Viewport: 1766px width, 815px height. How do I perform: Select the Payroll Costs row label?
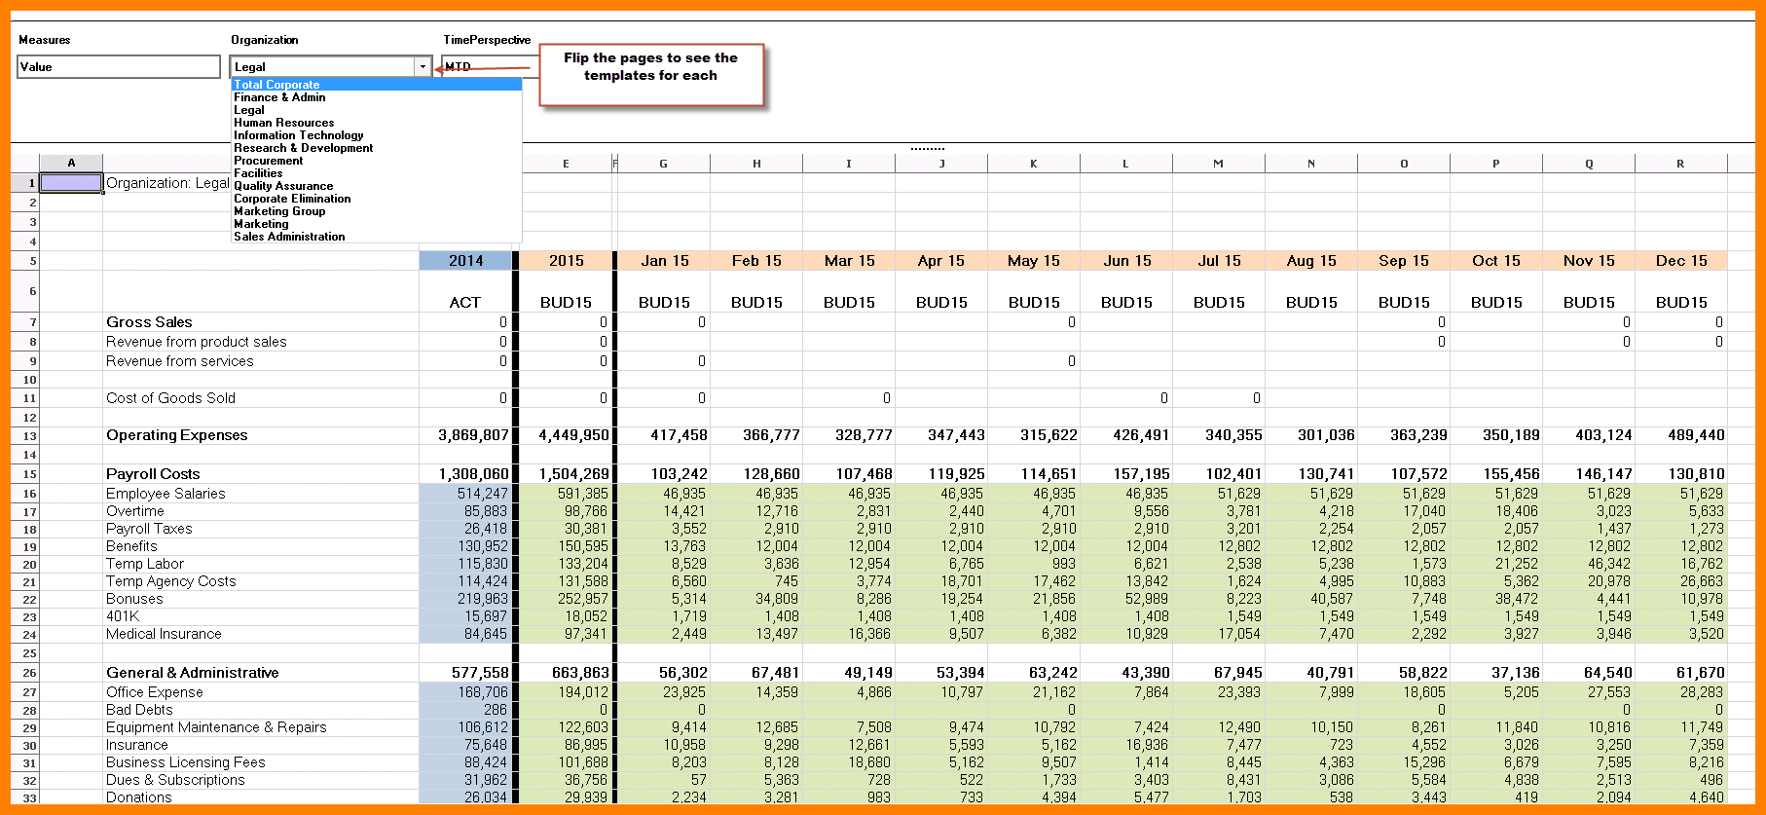click(x=153, y=474)
